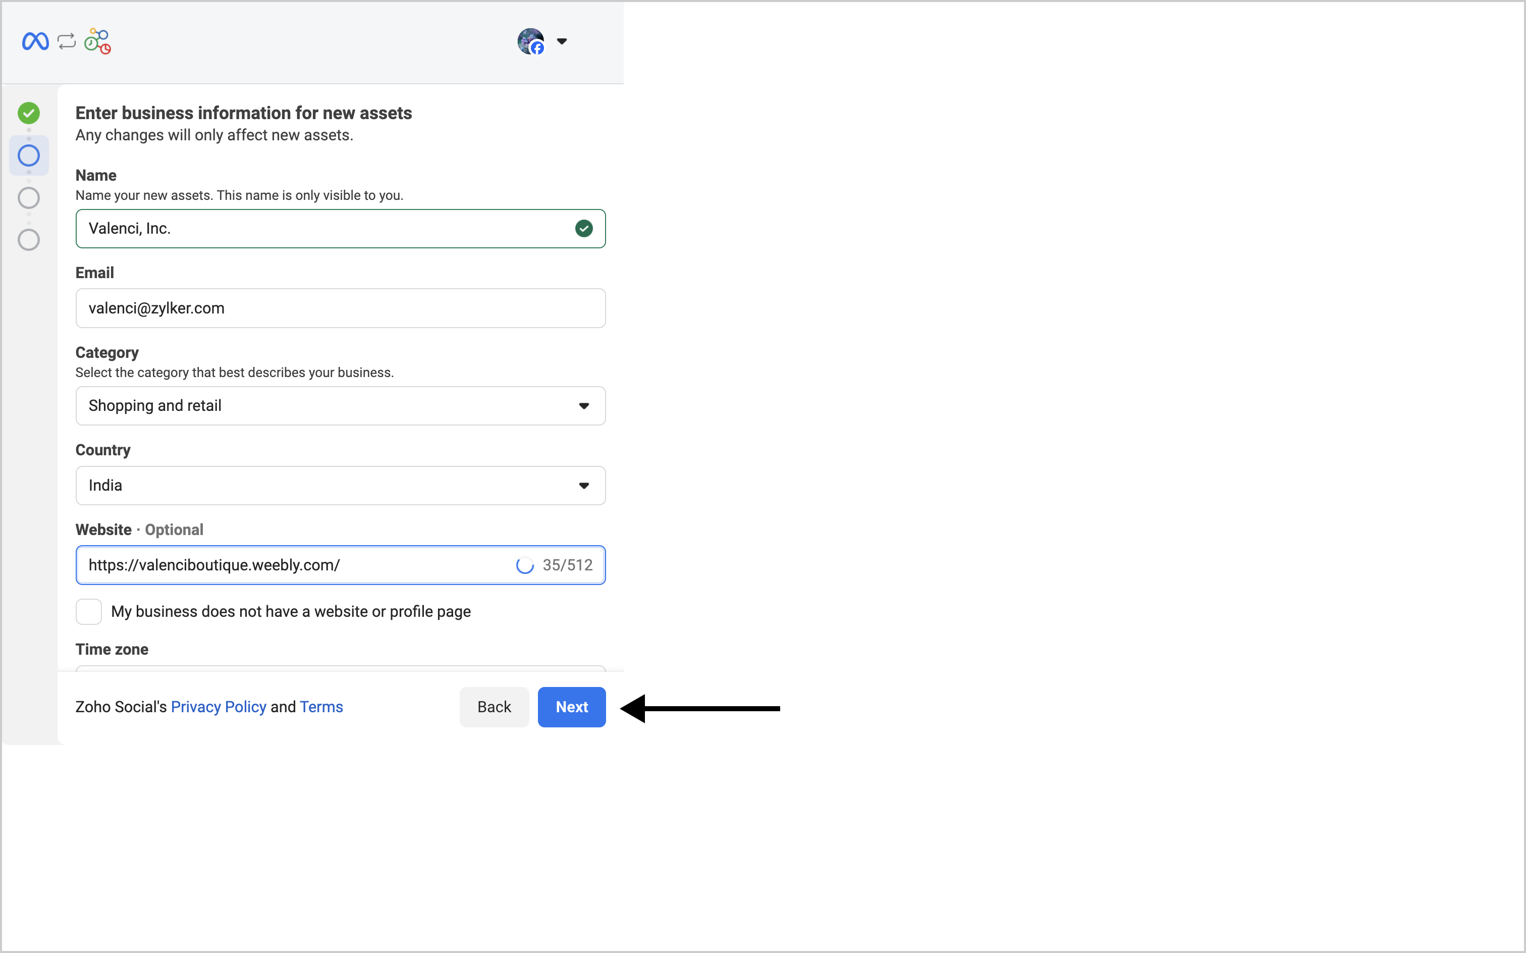Open the Privacy Policy link

[x=219, y=707]
